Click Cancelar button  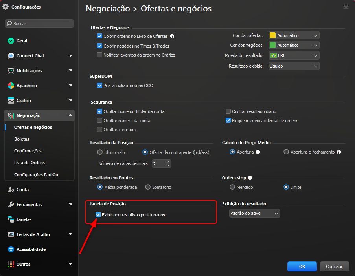[335, 267]
